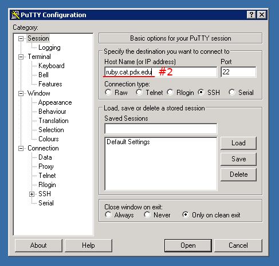Open the Colours category
279x266 pixels.
click(49, 139)
